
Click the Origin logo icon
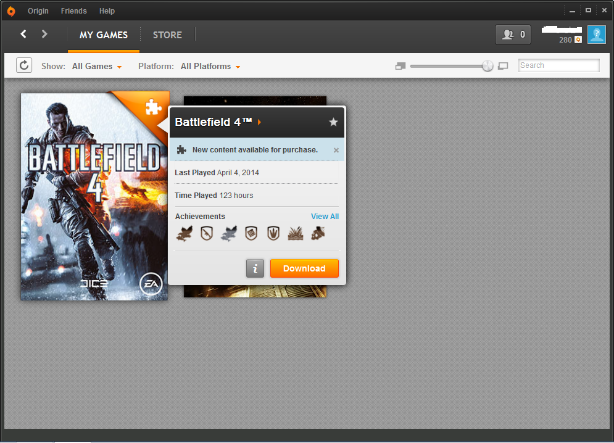click(11, 11)
